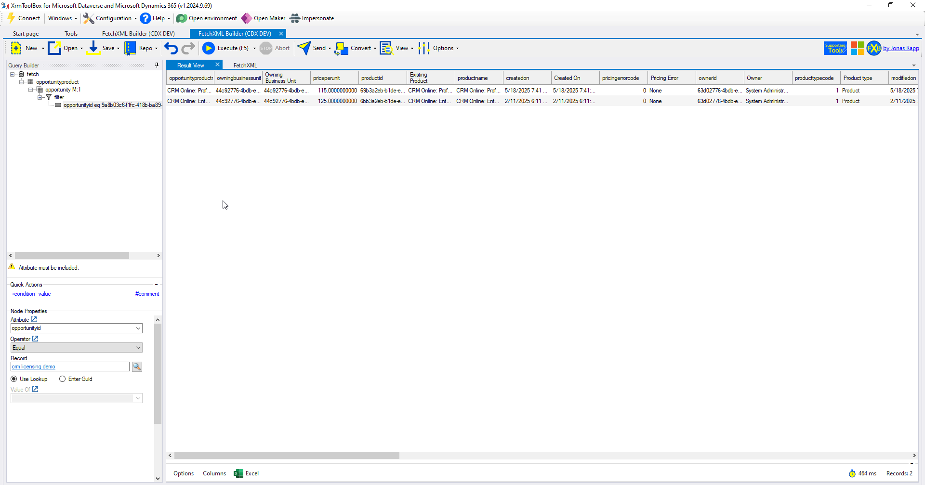Image resolution: width=925 pixels, height=485 pixels.
Task: Collapse the fetch tree node
Action: point(13,74)
